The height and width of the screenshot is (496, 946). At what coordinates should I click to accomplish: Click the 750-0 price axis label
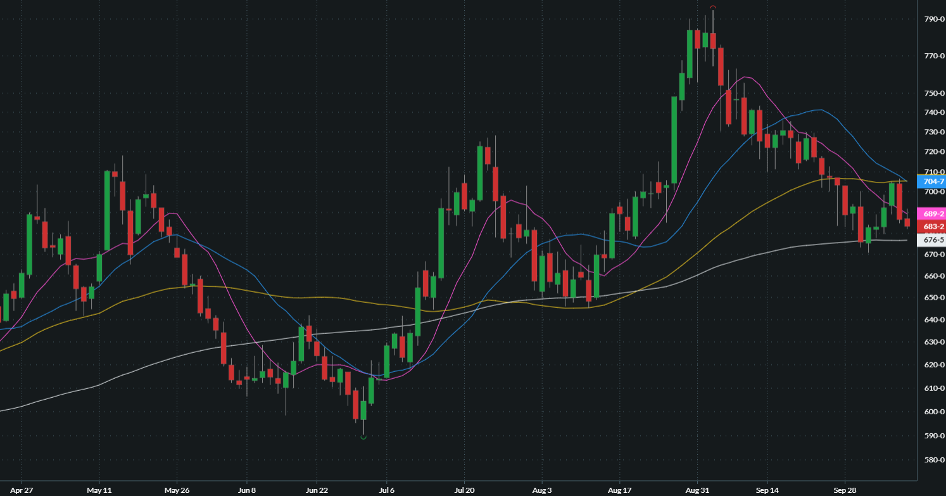click(934, 93)
